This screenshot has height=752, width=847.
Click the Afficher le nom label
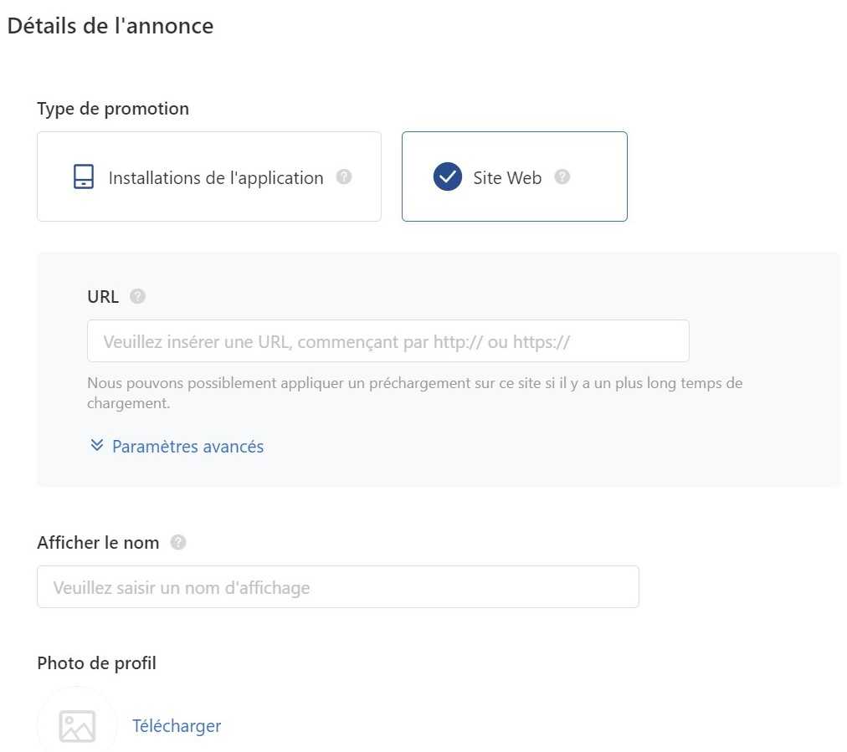click(x=98, y=543)
